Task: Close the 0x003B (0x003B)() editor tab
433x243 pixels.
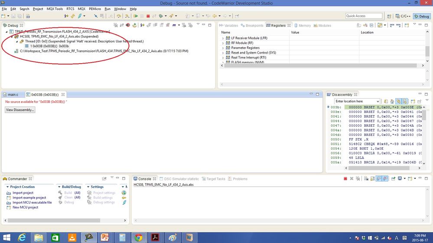Action: 63,95
